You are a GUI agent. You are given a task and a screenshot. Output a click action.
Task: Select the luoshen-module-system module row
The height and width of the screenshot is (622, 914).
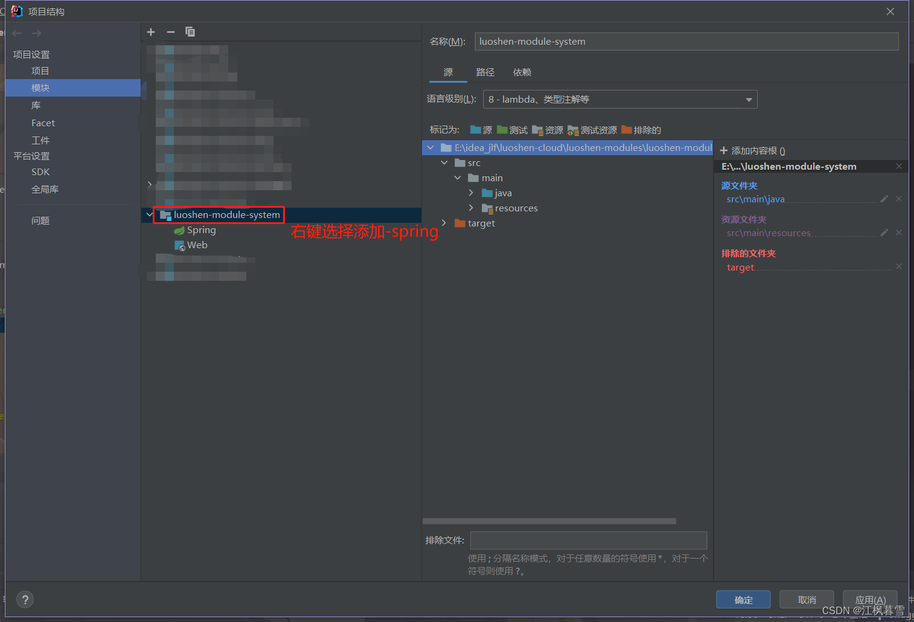tap(281, 215)
